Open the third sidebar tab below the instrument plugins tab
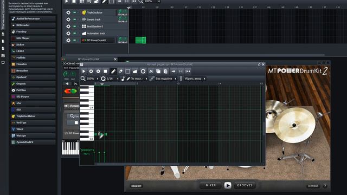Screen dimensions: 347x195 (3, 41)
